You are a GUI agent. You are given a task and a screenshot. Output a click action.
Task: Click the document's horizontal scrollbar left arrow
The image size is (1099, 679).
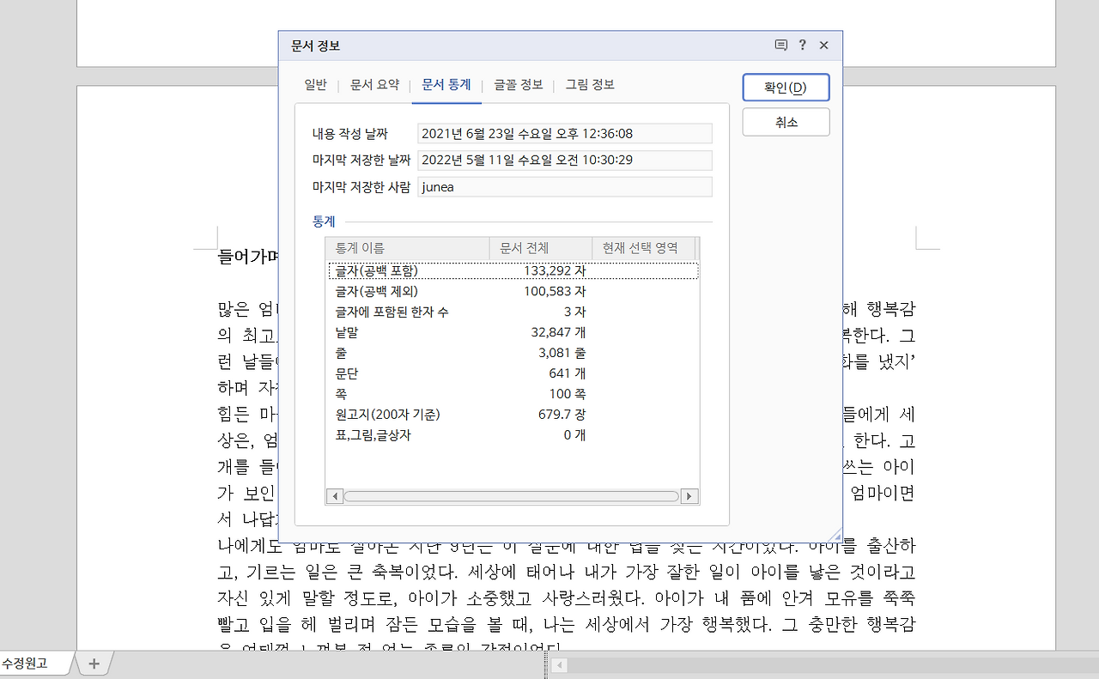coord(559,664)
